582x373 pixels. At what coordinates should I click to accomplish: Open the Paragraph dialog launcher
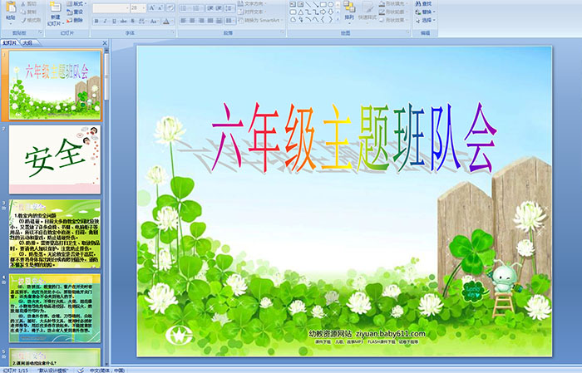click(282, 32)
